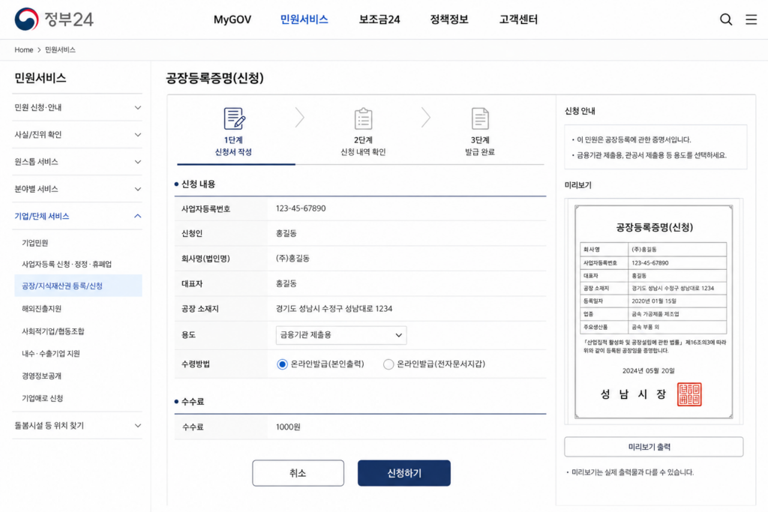Click the 미리보기 출력 button

tap(653, 447)
